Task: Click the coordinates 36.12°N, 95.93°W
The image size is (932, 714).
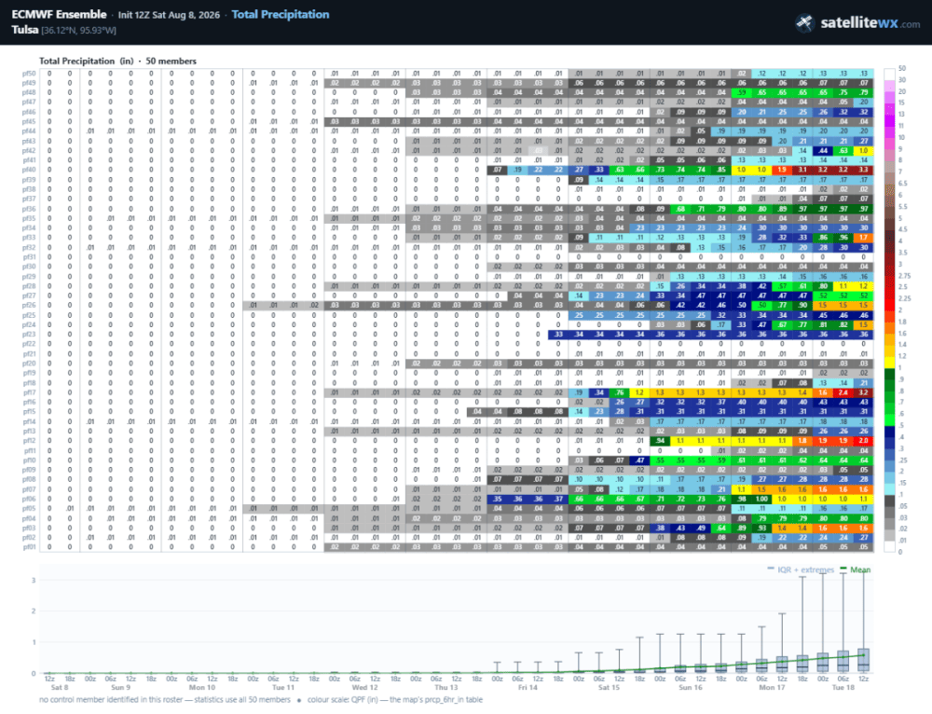Action: click(78, 31)
